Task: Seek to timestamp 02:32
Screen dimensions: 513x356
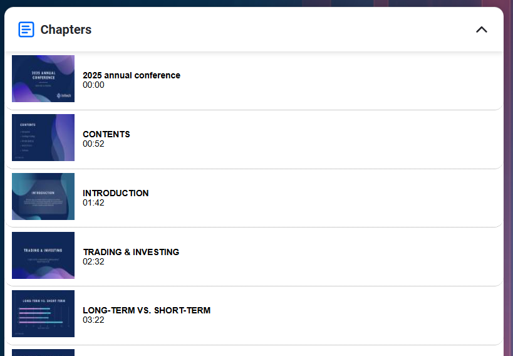Action: click(x=93, y=262)
